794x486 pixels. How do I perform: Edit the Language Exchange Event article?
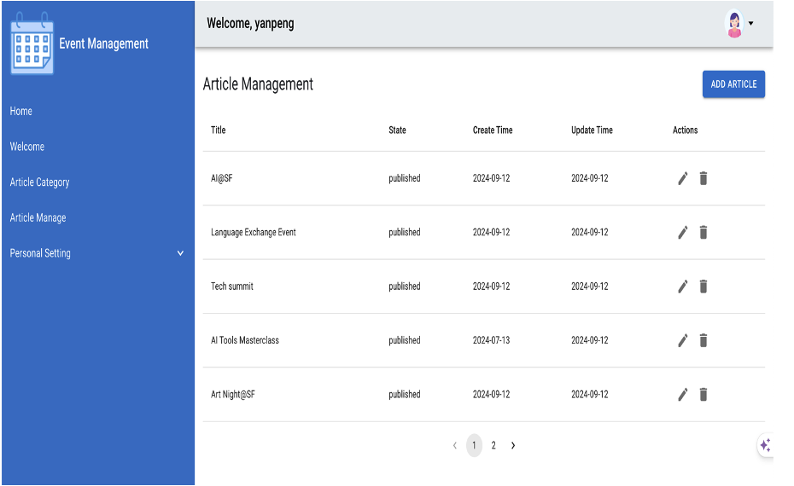click(682, 232)
